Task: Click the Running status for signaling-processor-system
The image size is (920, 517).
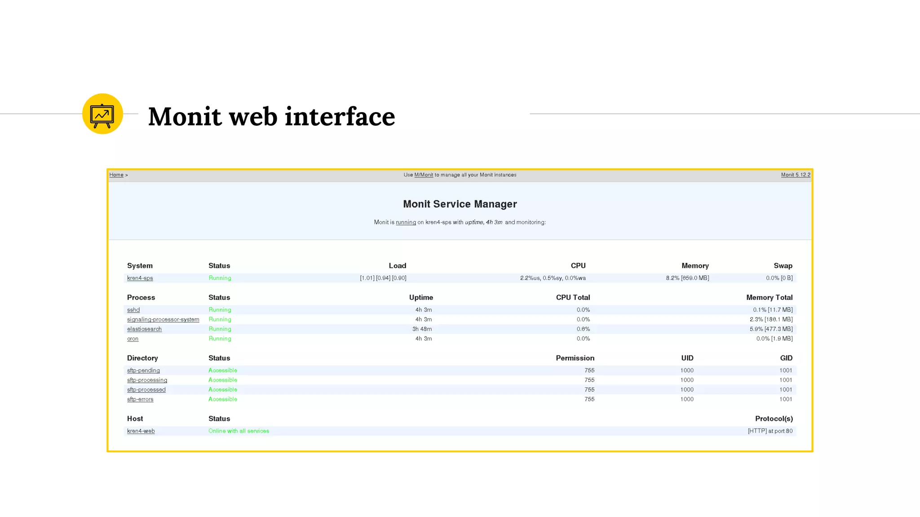Action: click(220, 320)
